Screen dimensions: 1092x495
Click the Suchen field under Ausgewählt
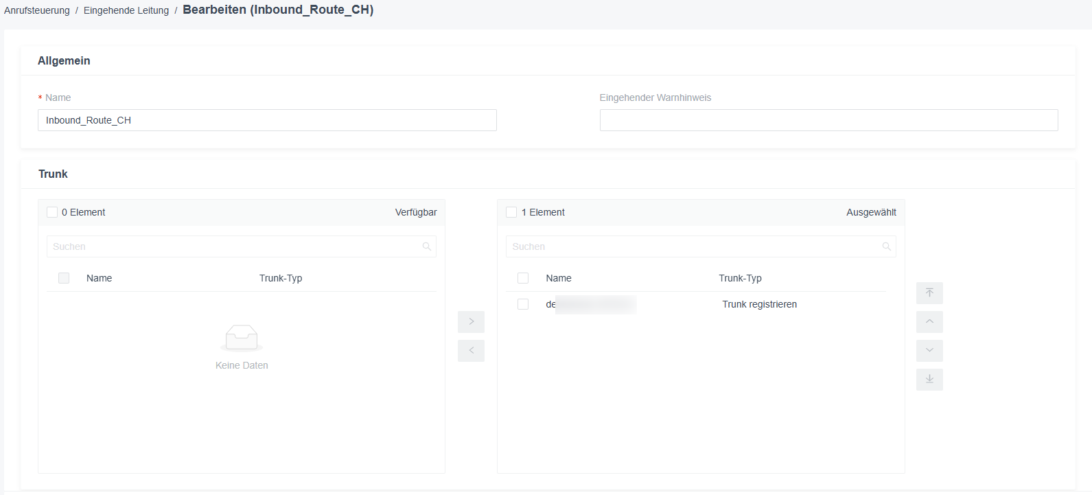coord(701,246)
